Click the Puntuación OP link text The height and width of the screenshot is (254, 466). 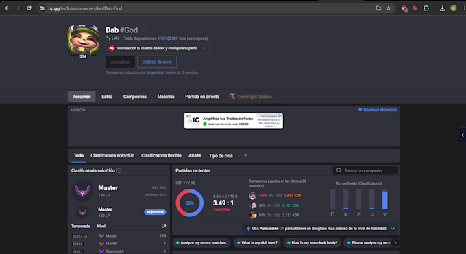point(272,229)
